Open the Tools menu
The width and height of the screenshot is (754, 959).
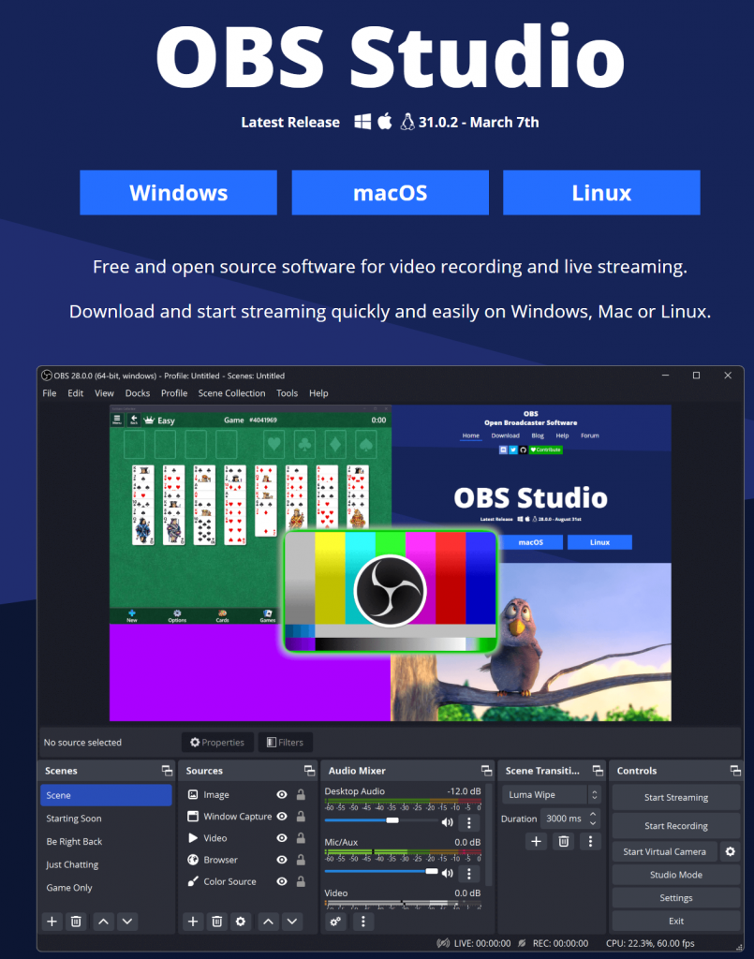click(x=287, y=393)
